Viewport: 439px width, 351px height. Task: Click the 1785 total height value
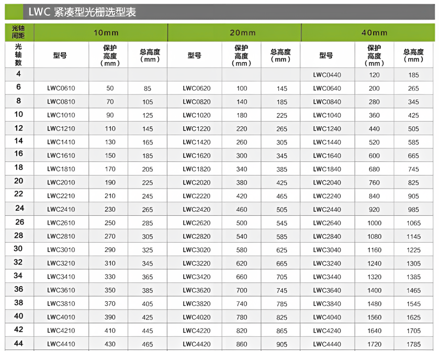(x=413, y=344)
